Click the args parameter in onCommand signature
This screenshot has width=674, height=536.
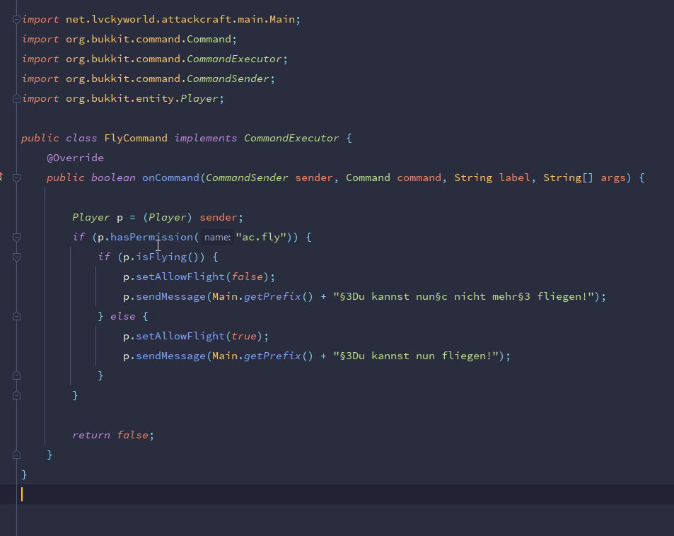pyautogui.click(x=613, y=178)
